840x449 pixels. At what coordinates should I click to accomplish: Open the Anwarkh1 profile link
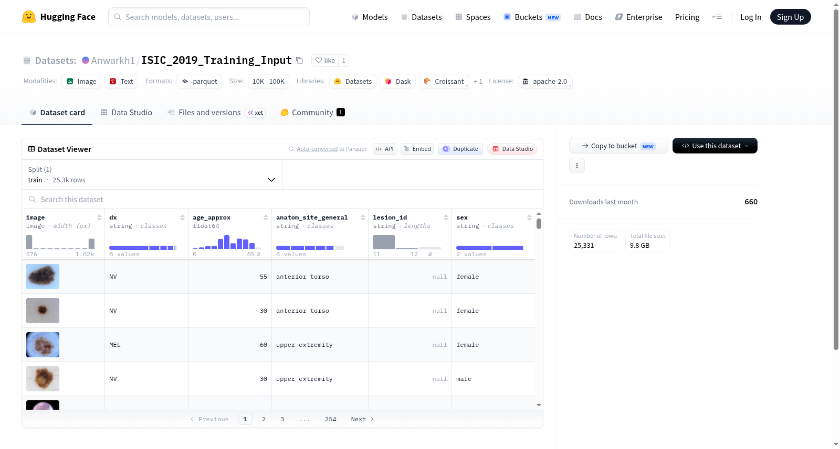113,60
